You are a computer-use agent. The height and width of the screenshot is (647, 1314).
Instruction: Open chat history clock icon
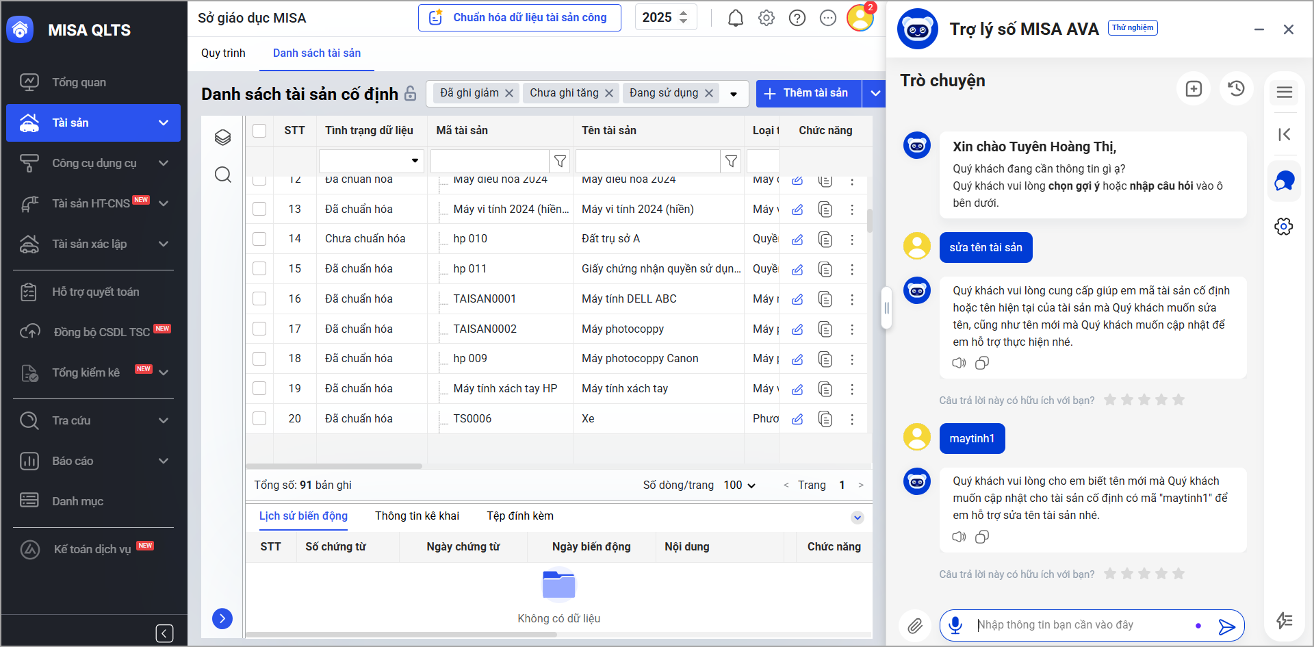click(1236, 88)
